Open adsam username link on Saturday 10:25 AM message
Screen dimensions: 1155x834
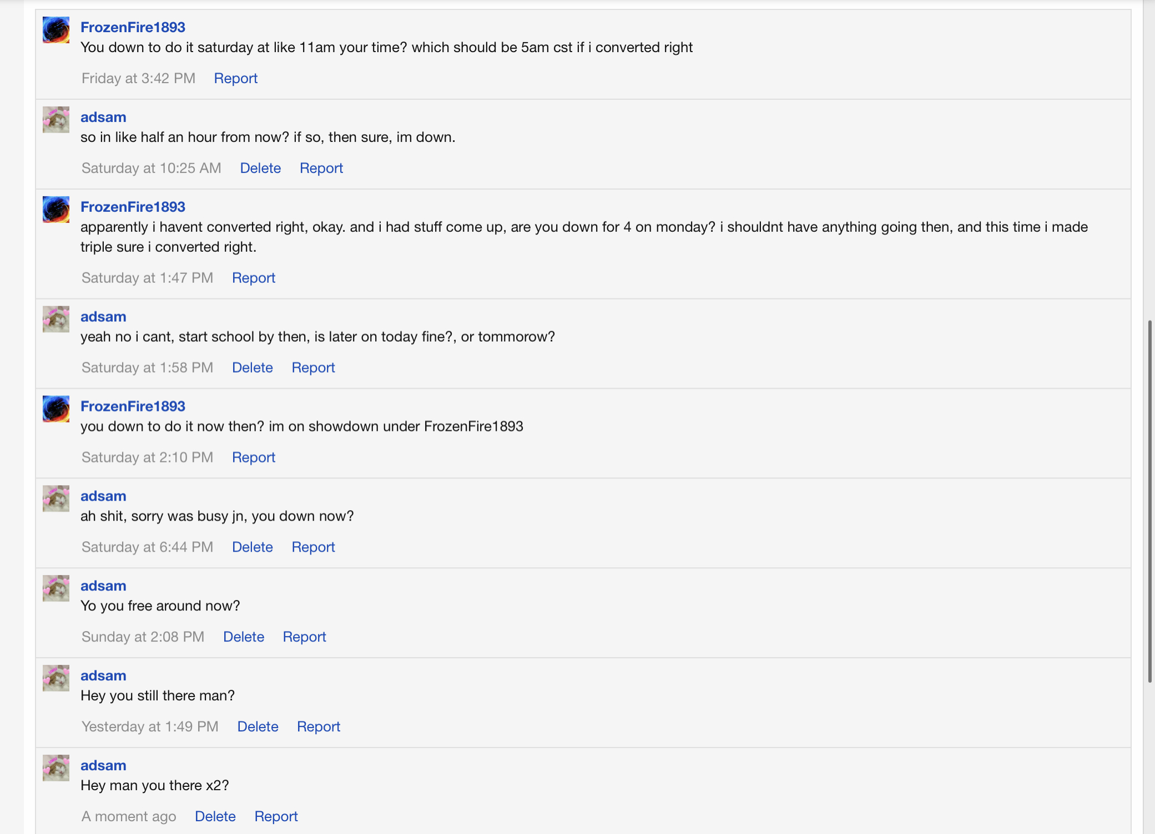coord(103,117)
